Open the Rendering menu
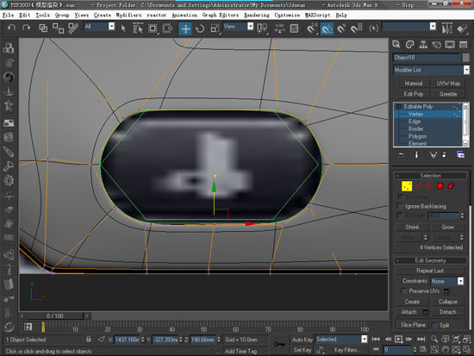474x356 pixels. pos(257,16)
